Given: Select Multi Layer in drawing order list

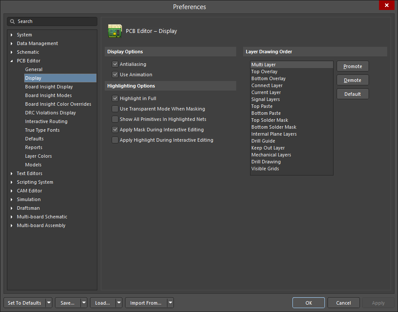Looking at the screenshot, I should tap(292, 65).
